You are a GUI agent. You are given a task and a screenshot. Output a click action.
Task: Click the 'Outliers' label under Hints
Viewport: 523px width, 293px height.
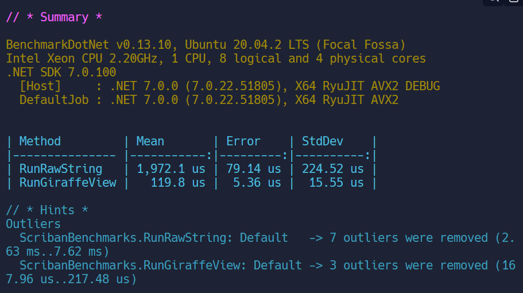pos(33,224)
